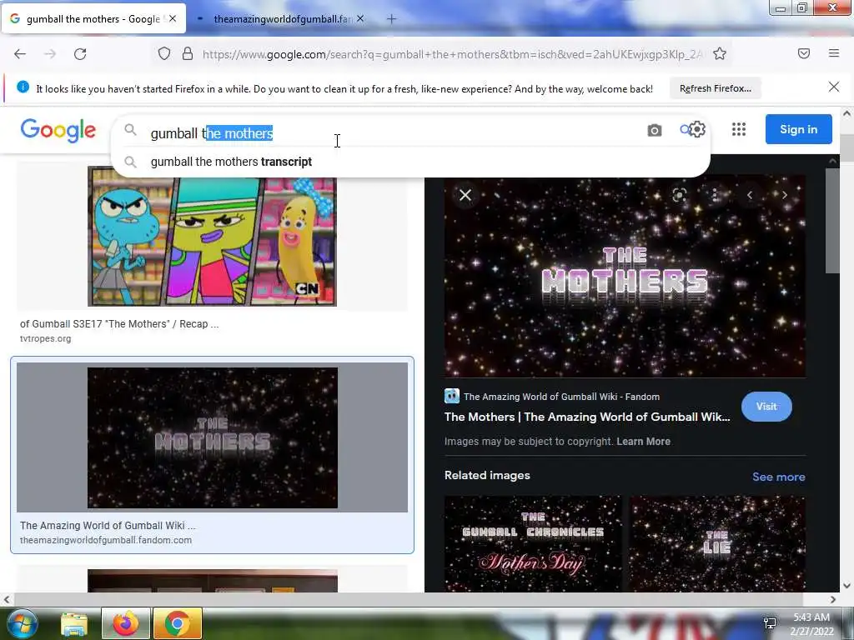Click the Visit button

[766, 407]
